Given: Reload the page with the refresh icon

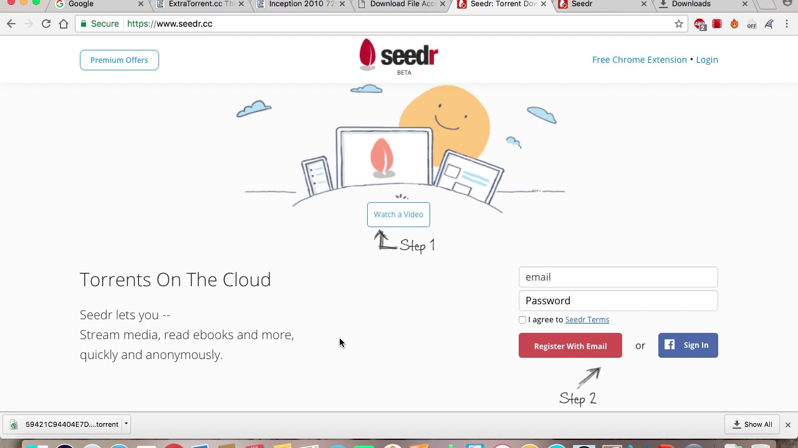Looking at the screenshot, I should (x=46, y=24).
